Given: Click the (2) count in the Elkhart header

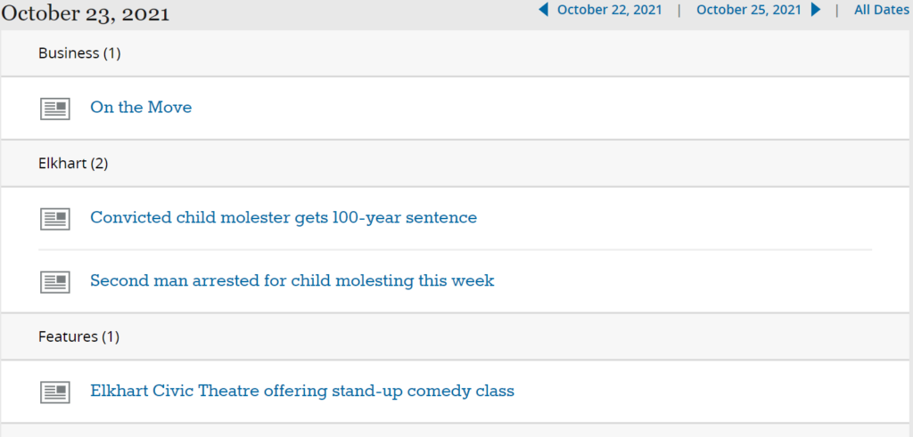Looking at the screenshot, I should (x=99, y=164).
